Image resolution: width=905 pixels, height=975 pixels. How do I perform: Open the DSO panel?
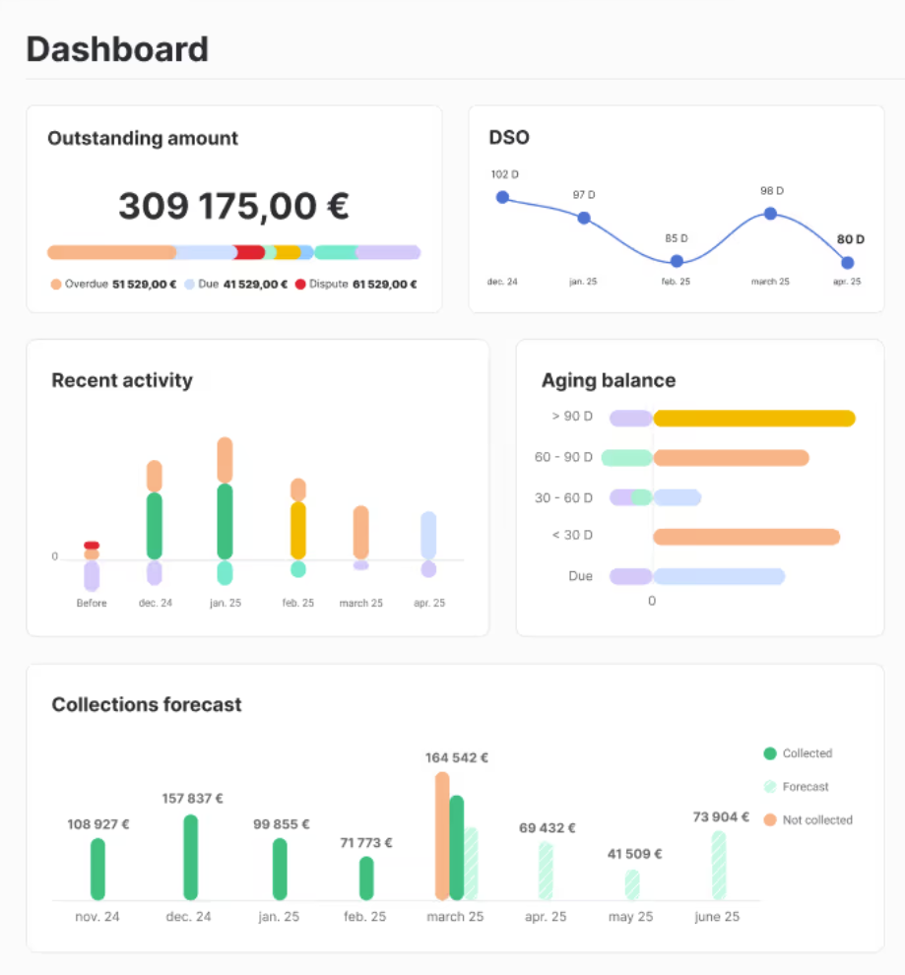tap(508, 138)
